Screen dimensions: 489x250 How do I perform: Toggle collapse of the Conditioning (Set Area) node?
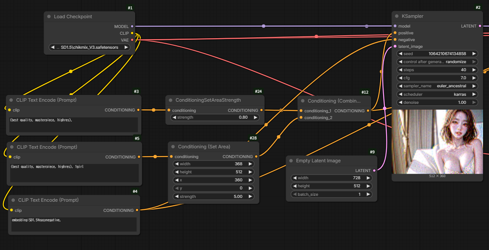click(173, 147)
